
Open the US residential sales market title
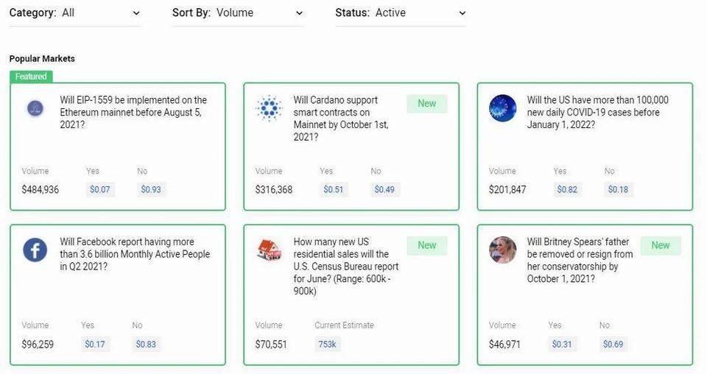tap(346, 267)
